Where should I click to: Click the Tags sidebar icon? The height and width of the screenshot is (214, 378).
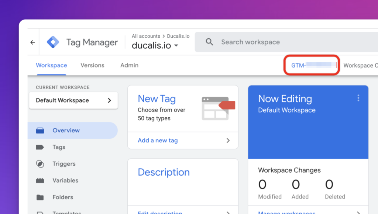coord(40,147)
